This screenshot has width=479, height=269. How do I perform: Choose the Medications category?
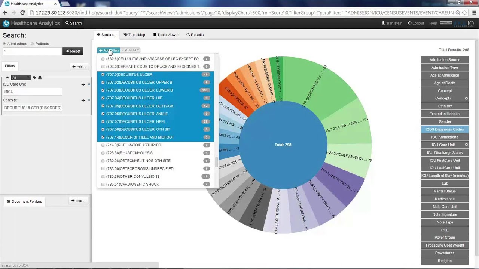point(445,199)
